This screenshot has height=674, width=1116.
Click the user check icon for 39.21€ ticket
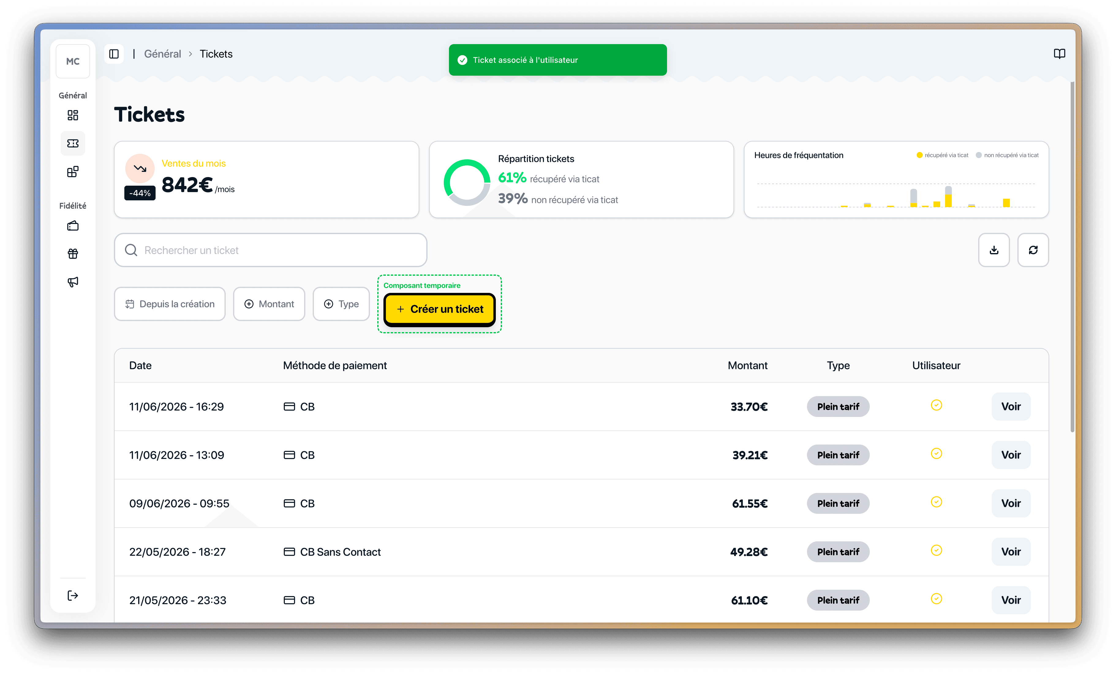(x=936, y=453)
